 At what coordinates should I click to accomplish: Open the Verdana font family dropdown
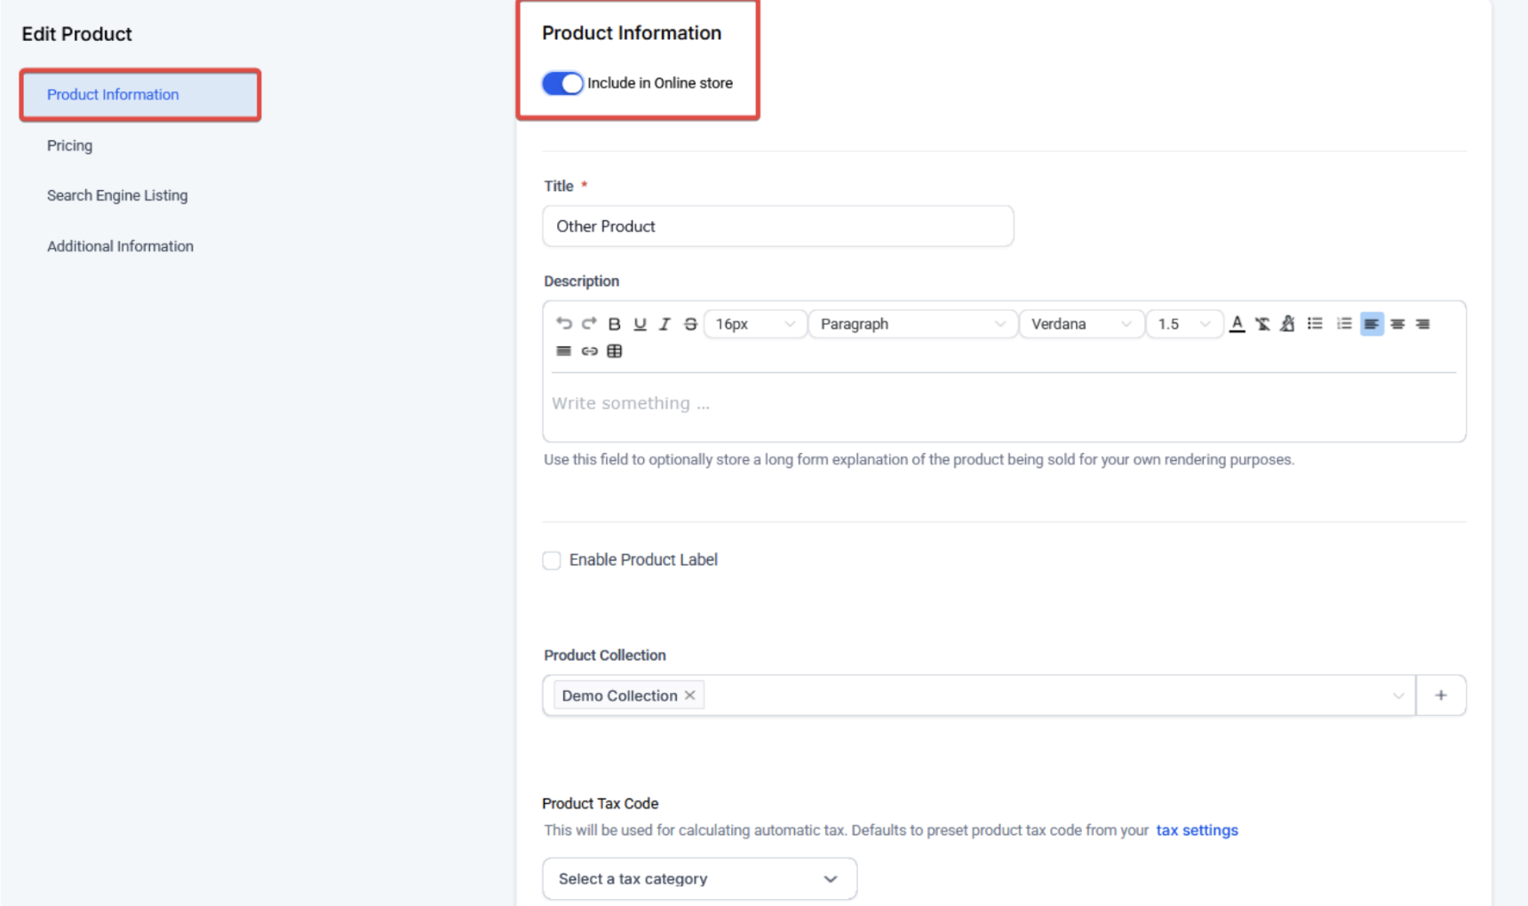coord(1080,324)
